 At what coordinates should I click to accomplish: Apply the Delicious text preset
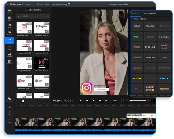click(x=137, y=57)
